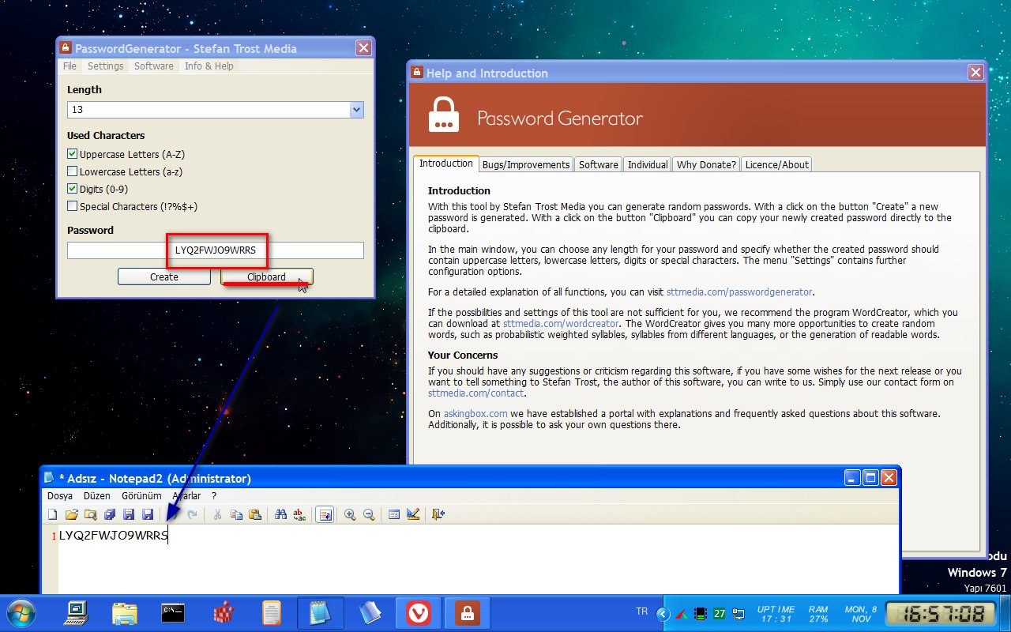Open the Görünüm menu in Notepad2

(x=141, y=496)
